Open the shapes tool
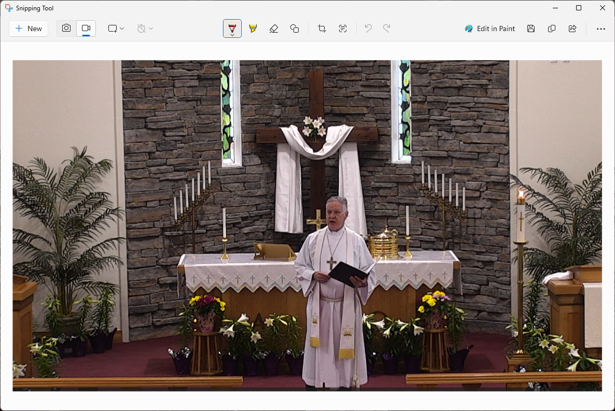The width and height of the screenshot is (615, 411). (x=295, y=29)
